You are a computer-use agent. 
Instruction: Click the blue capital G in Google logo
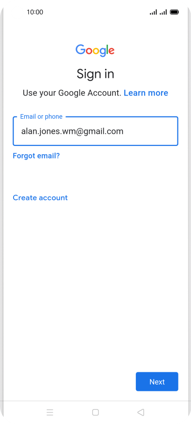point(80,49)
